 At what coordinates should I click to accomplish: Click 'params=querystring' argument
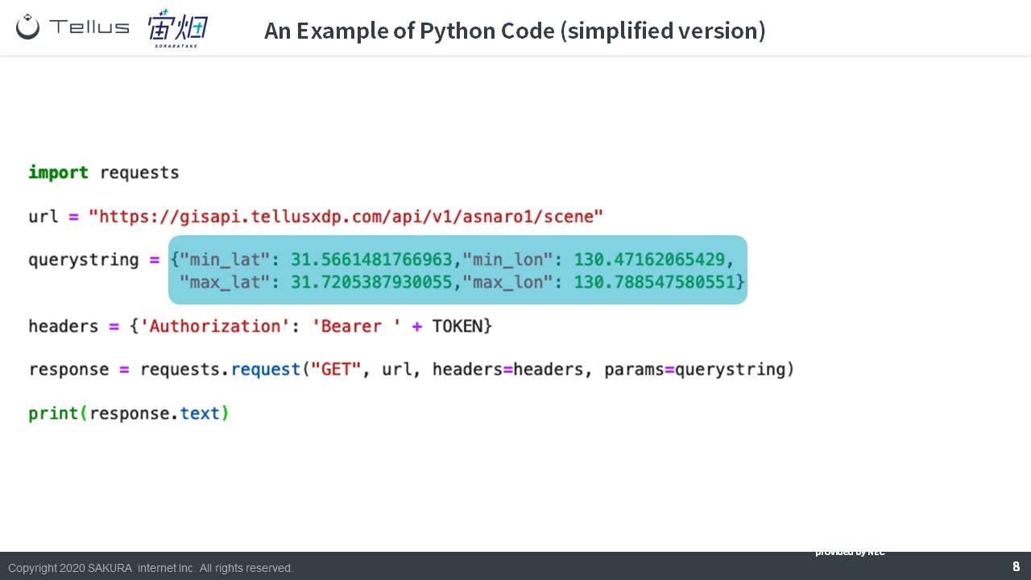pos(694,370)
